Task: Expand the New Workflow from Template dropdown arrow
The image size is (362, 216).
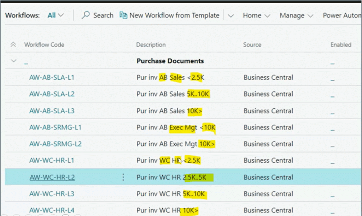Action: (x=232, y=15)
